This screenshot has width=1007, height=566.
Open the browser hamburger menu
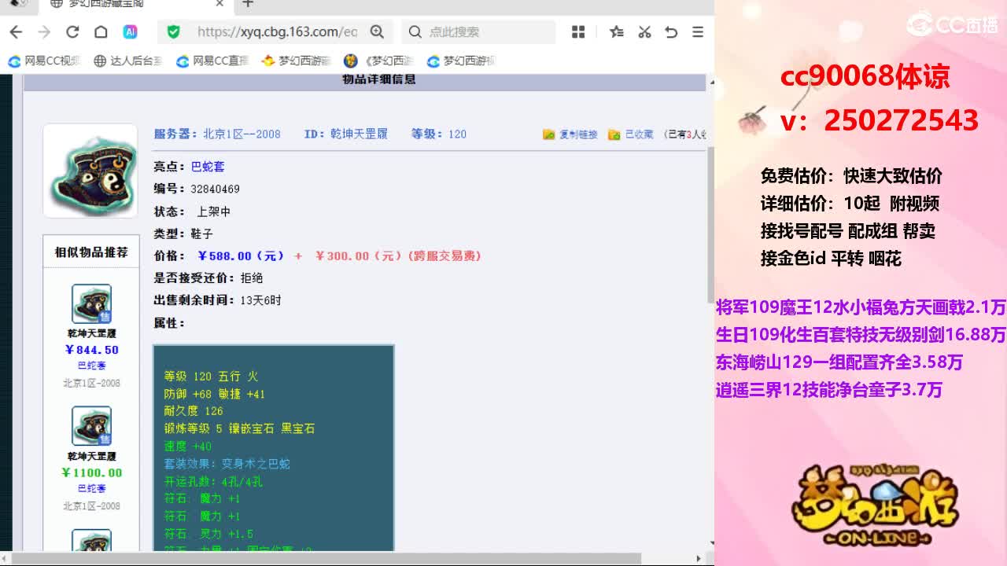point(698,31)
